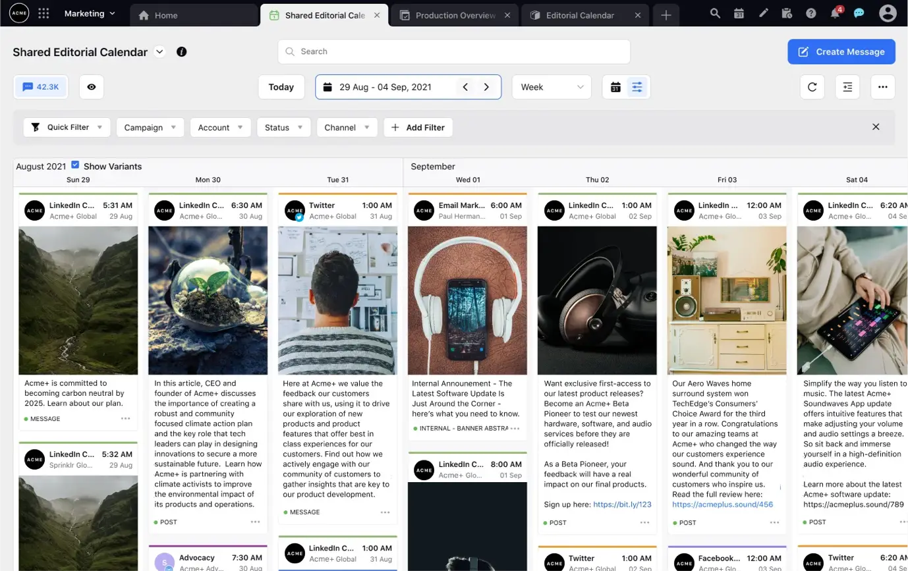
Task: Click the Sun 29 day header
Action: (78, 179)
